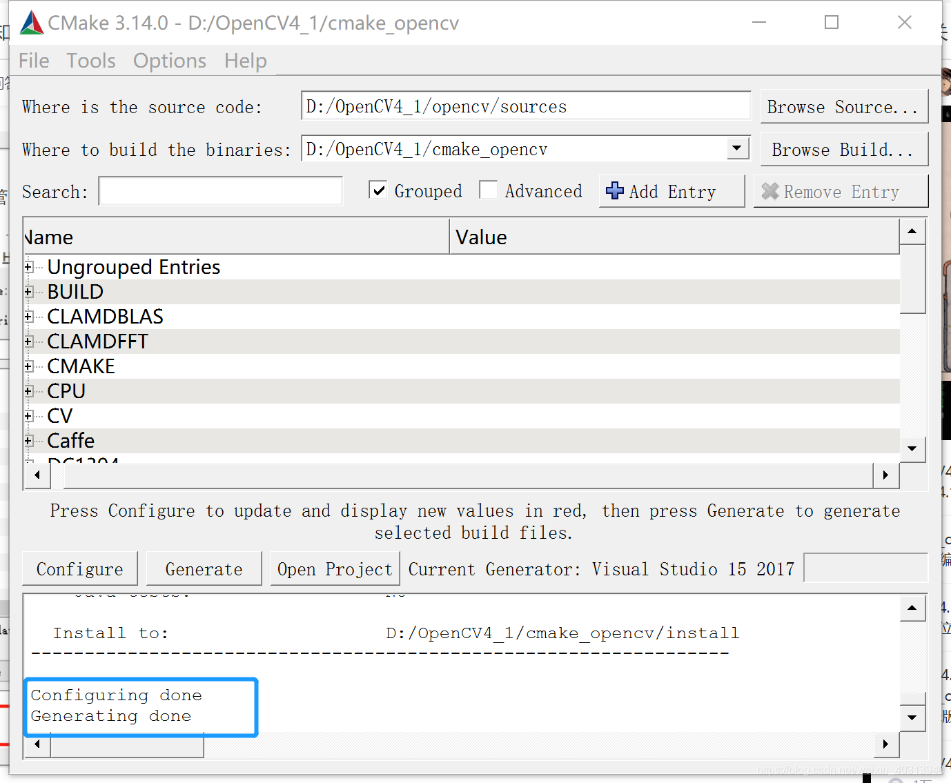Click the progress bar beside Current Generator
This screenshot has height=783, width=951.
click(865, 568)
